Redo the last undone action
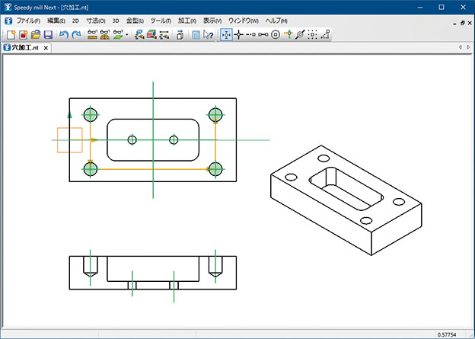475x339 pixels. [x=75, y=35]
